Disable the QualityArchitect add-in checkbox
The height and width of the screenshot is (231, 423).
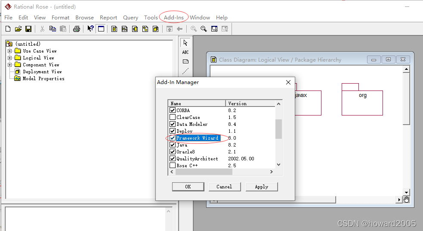coord(173,159)
